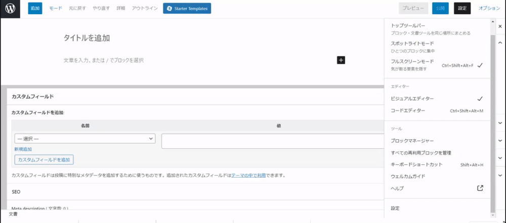This screenshot has width=506, height=223.
Task: Click the Starter Templates button
Action: pos(187,9)
